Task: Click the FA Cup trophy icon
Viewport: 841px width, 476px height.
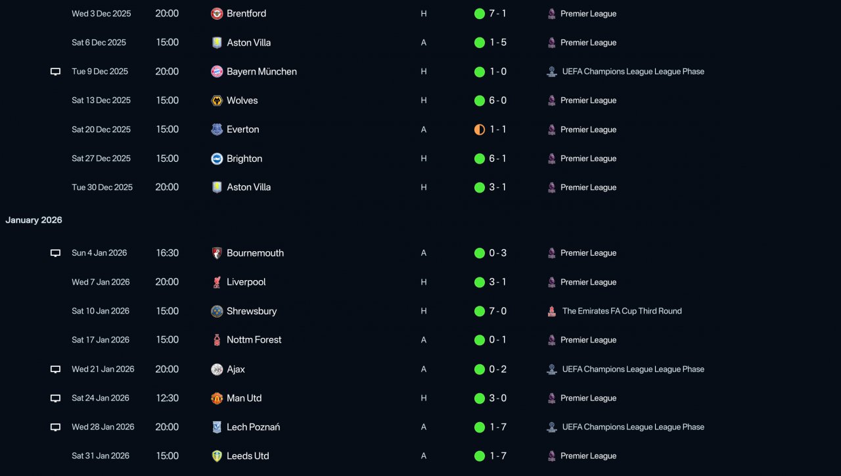Action: click(x=552, y=311)
